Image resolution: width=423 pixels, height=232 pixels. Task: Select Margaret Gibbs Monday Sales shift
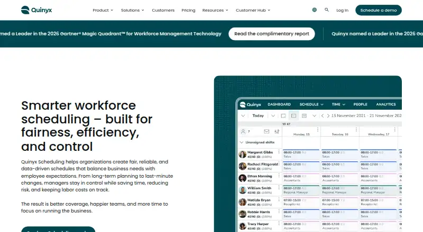tap(301, 154)
